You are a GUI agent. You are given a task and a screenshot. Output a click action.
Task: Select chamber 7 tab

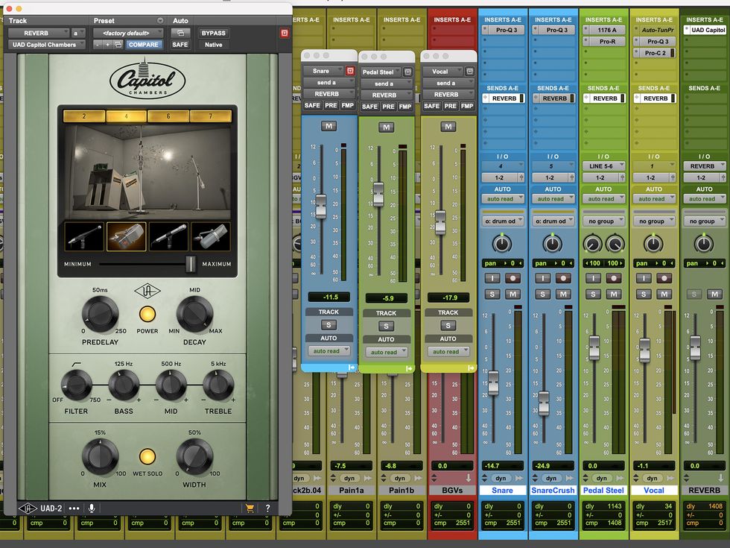tap(210, 116)
